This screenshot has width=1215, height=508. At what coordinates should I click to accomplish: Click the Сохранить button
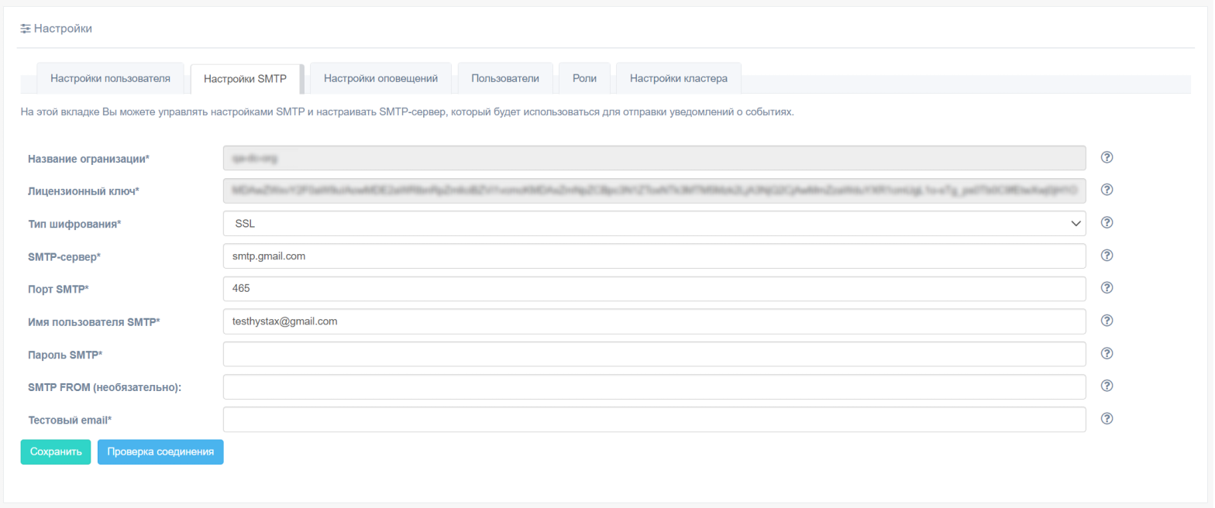click(x=56, y=452)
